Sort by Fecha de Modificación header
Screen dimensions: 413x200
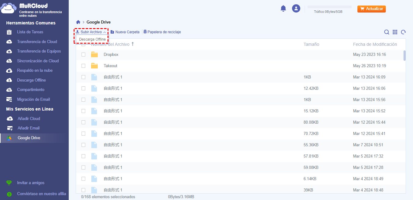[x=375, y=44]
